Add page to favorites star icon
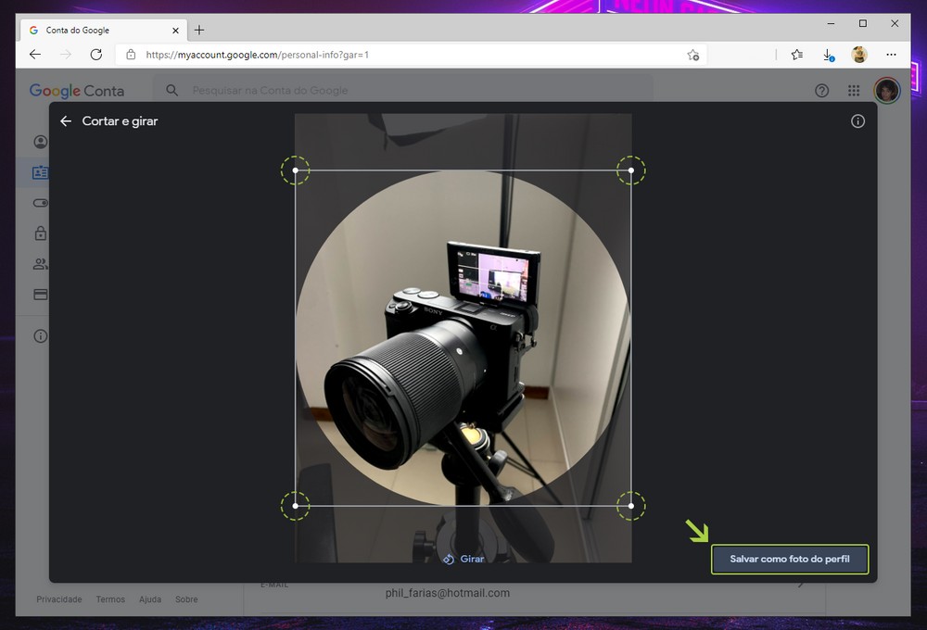This screenshot has height=630, width=927. [692, 55]
